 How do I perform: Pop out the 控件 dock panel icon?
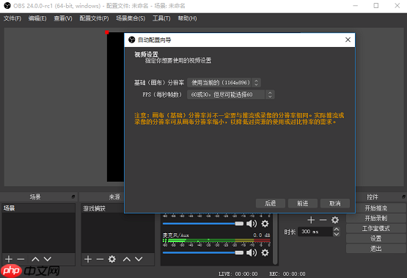tap(403, 197)
